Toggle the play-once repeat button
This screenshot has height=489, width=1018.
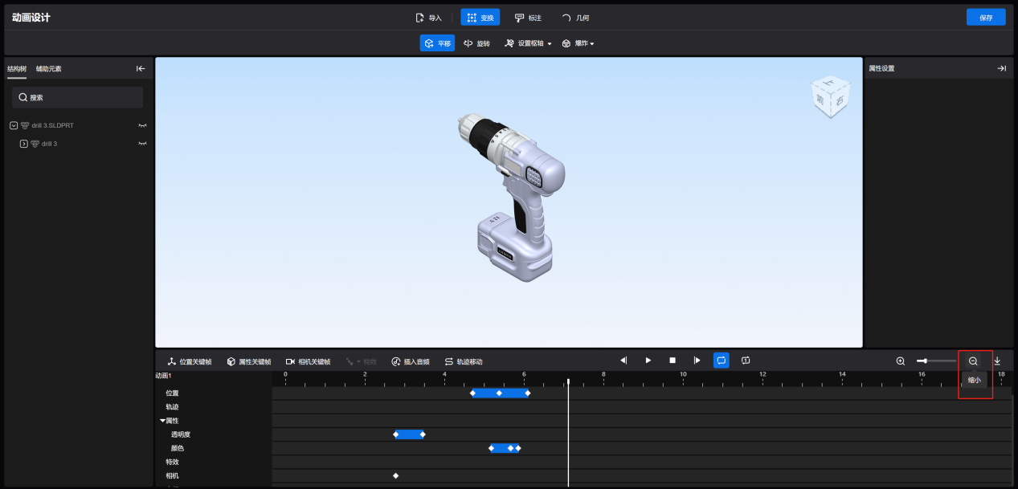coord(746,361)
